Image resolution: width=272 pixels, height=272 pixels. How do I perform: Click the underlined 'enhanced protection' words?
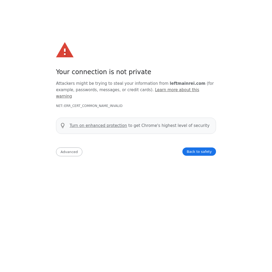[106, 126]
